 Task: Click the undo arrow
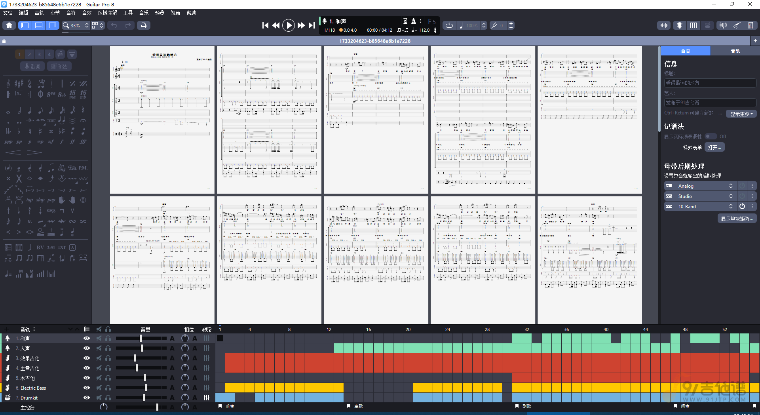click(114, 25)
